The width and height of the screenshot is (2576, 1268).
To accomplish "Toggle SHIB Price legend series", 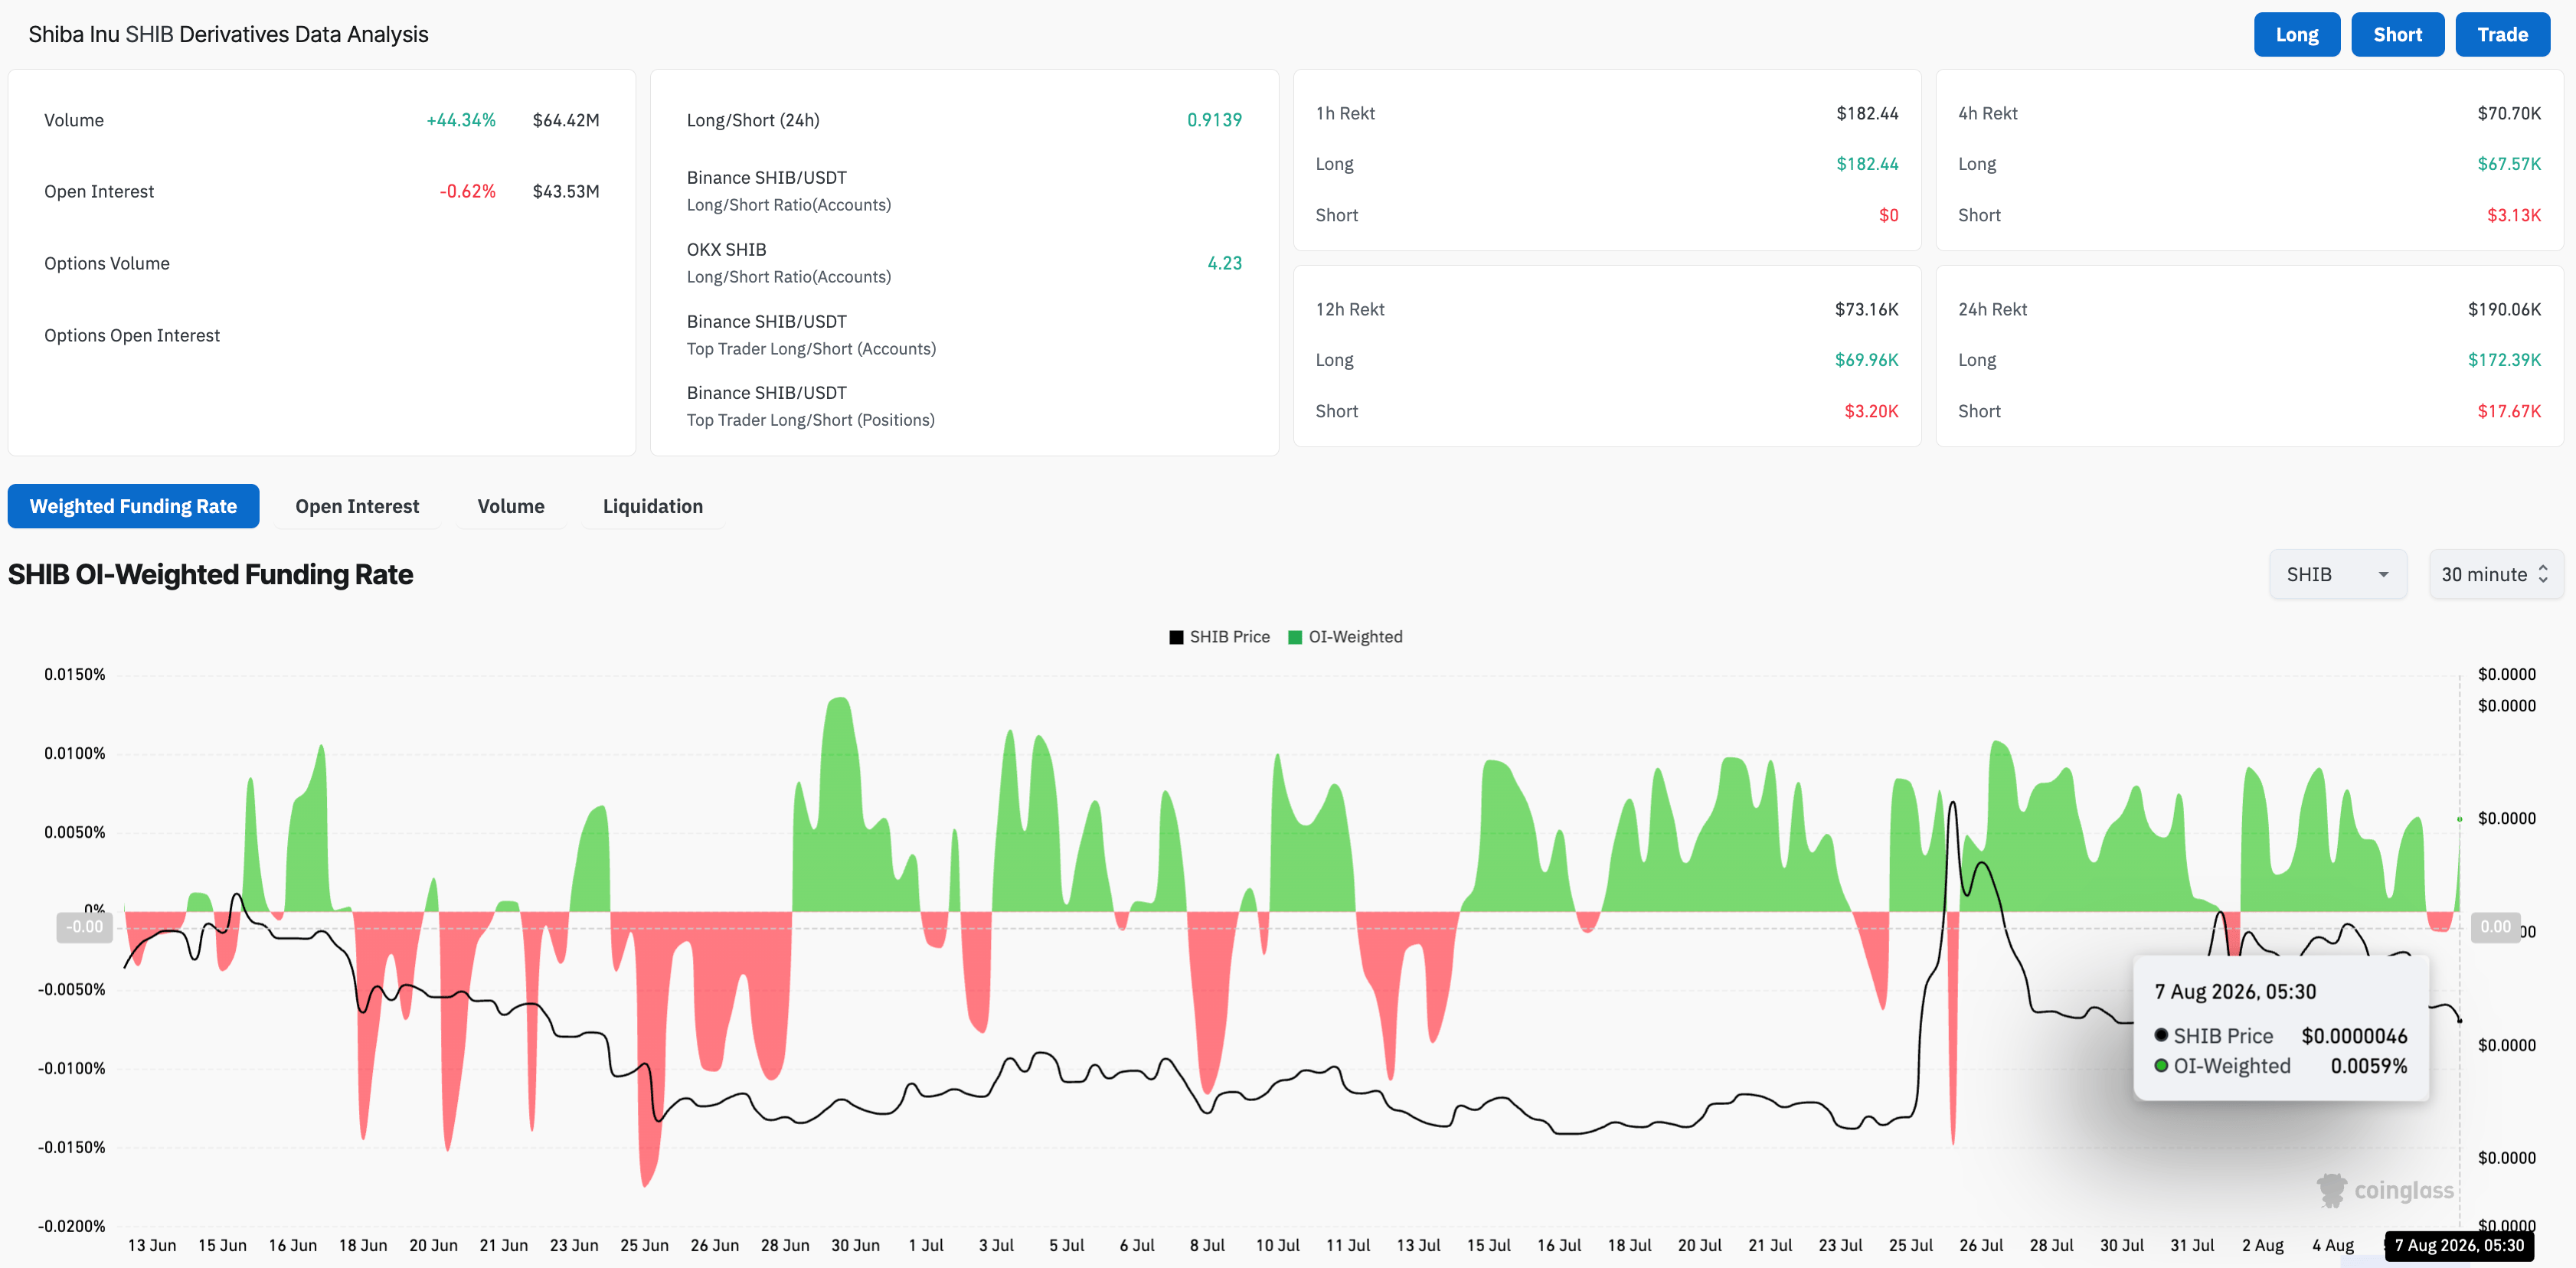I will coord(1219,637).
